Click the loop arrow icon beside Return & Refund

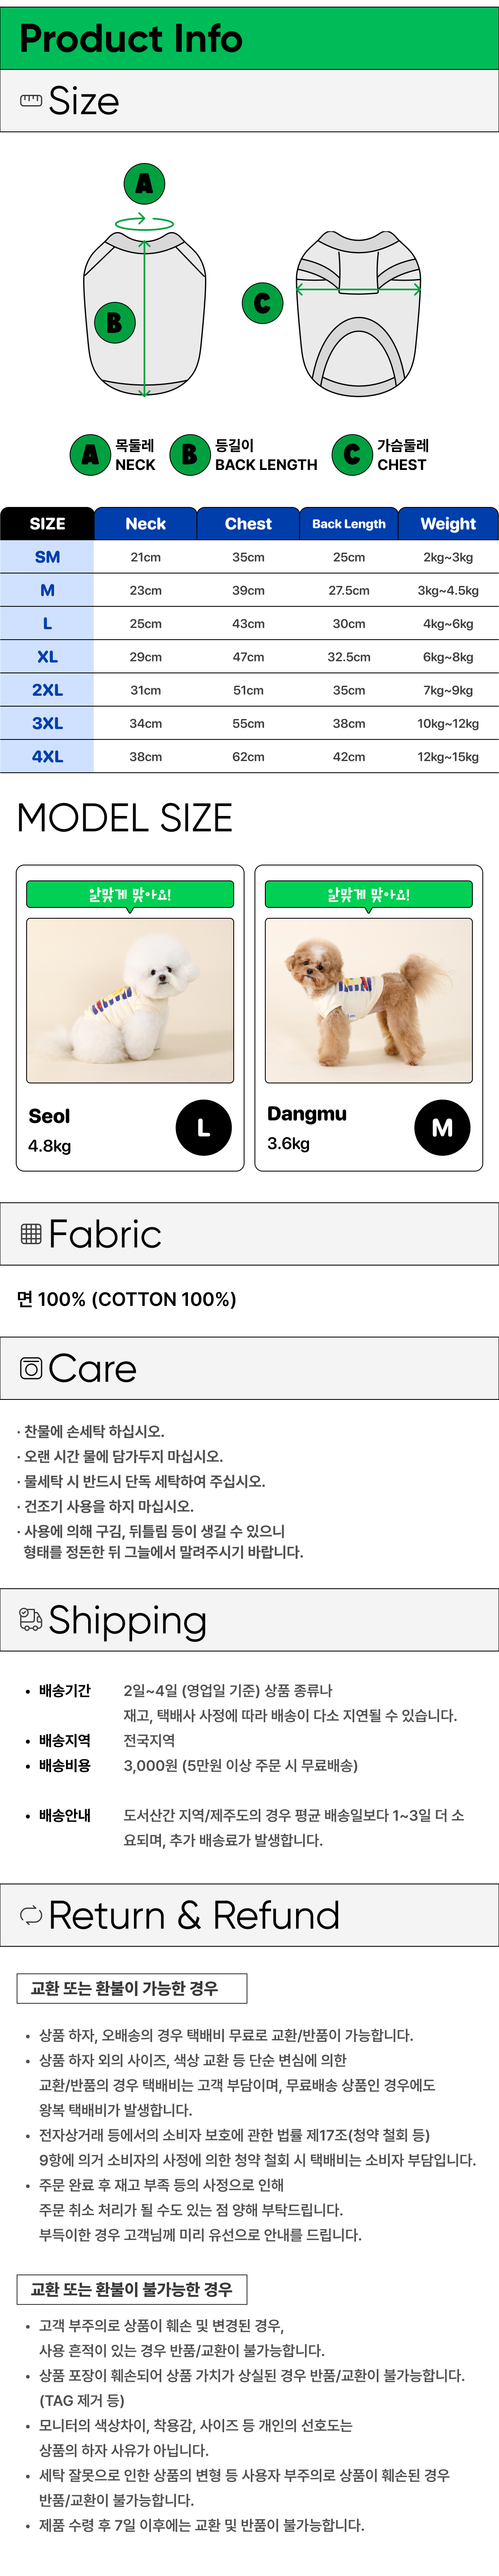click(x=31, y=1915)
